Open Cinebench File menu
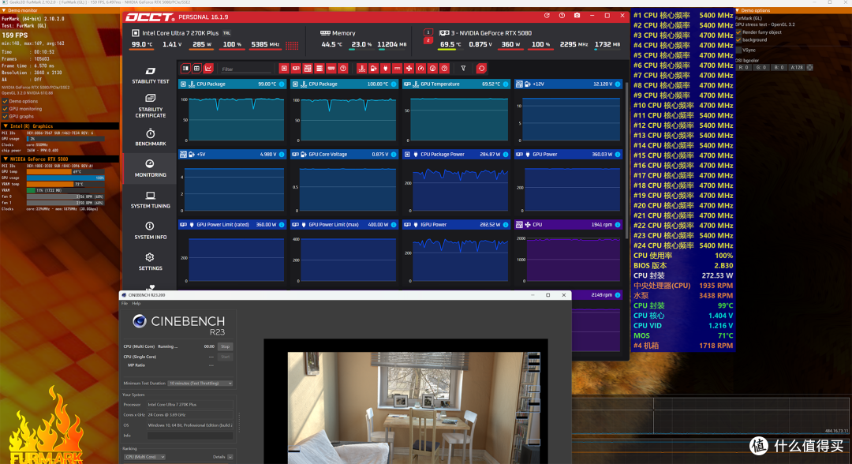Screen dimensions: 852x464 tap(125, 303)
